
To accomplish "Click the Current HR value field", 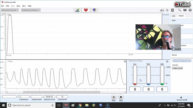I will tap(62, 97).
